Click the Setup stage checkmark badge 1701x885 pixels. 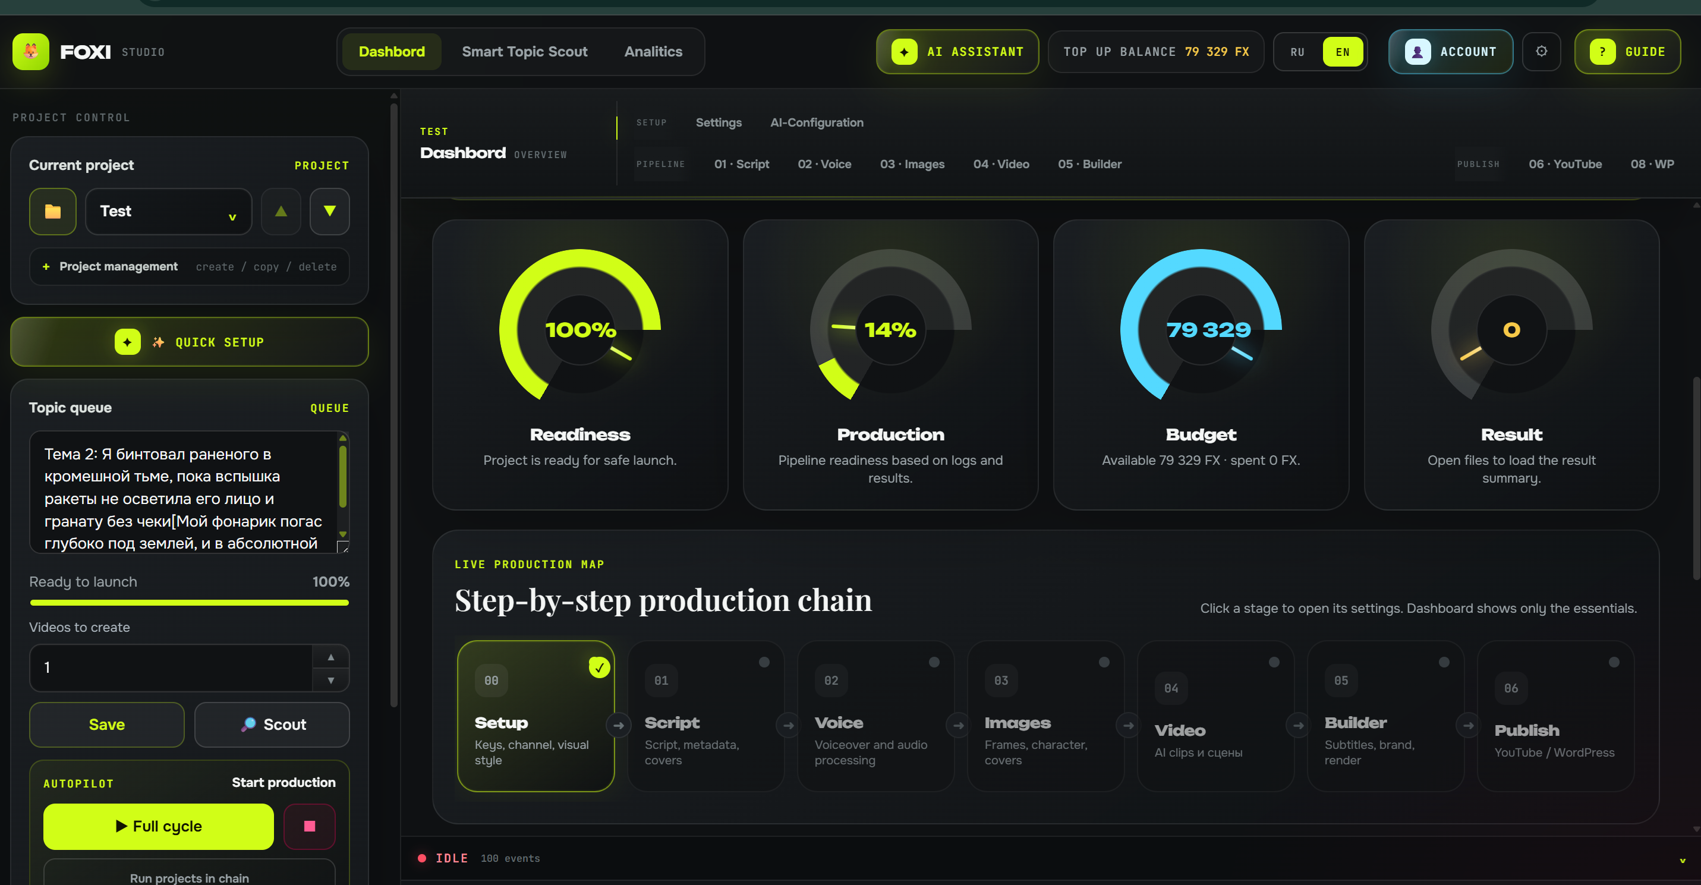pyautogui.click(x=599, y=667)
